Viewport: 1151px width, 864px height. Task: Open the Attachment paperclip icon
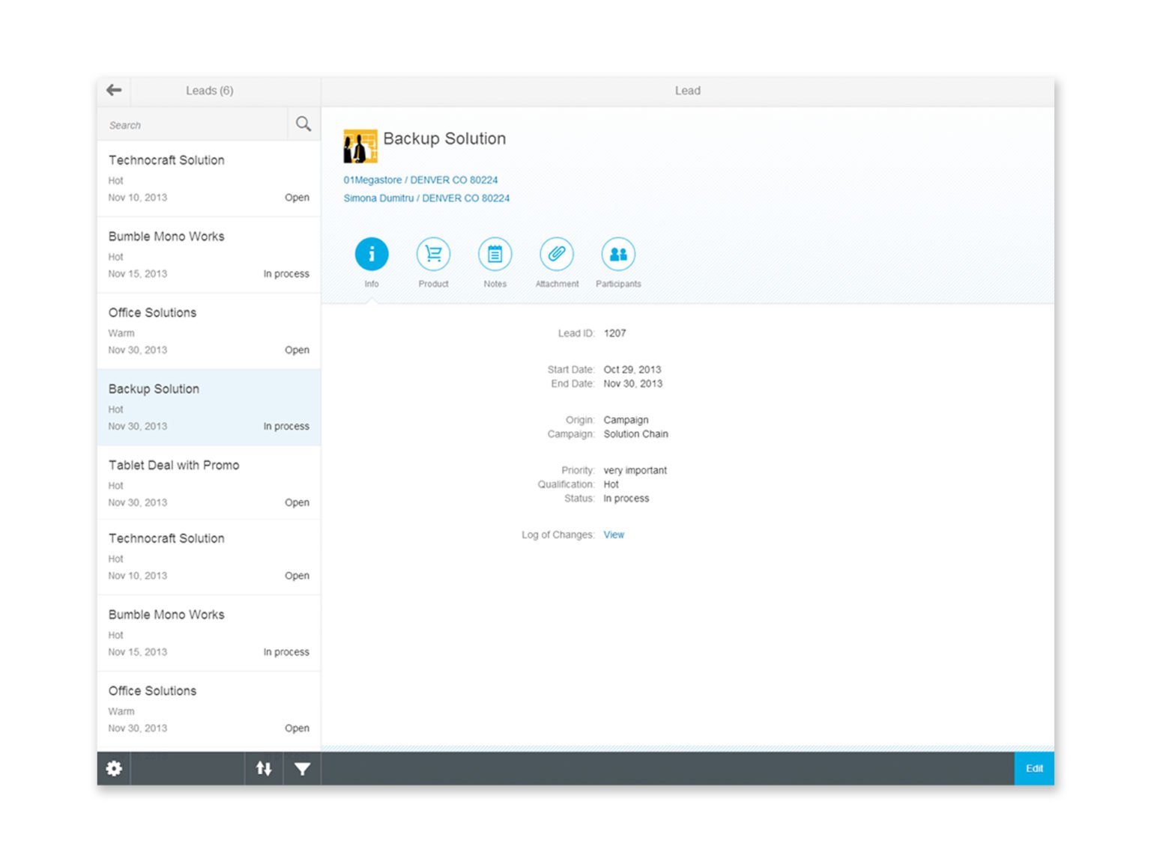coord(557,255)
